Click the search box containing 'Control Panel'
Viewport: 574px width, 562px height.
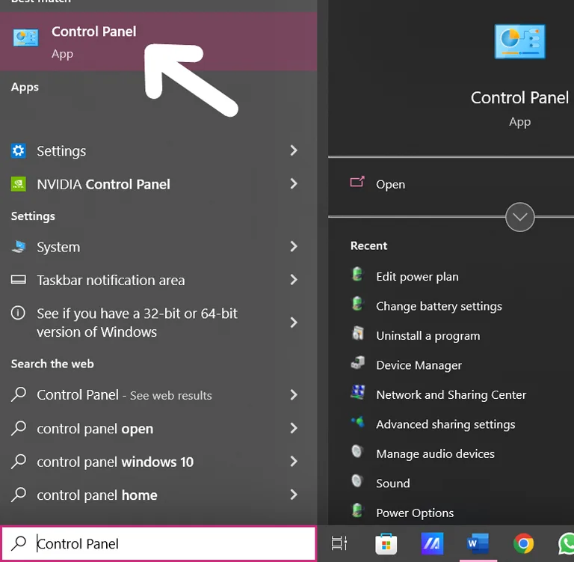coord(158,543)
